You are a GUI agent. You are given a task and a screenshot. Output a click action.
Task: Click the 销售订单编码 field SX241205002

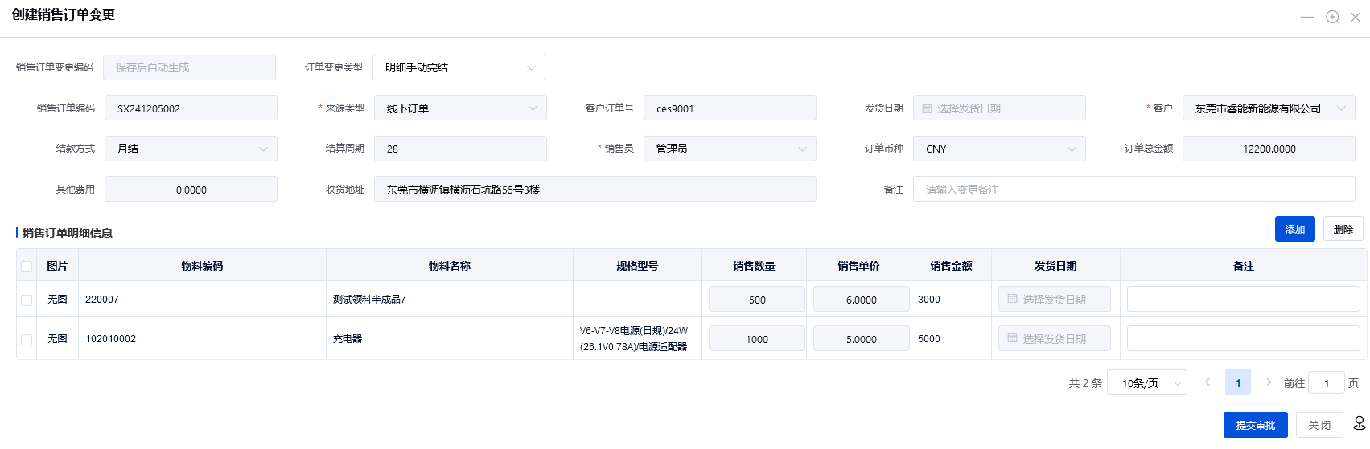[x=191, y=108]
